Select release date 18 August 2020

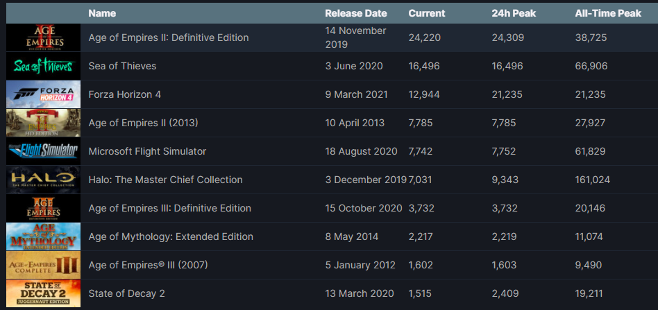point(361,151)
